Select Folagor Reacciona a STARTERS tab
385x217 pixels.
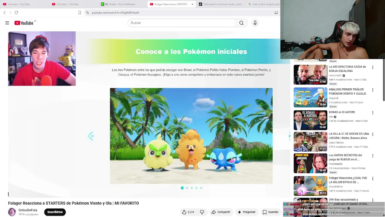tap(171, 4)
